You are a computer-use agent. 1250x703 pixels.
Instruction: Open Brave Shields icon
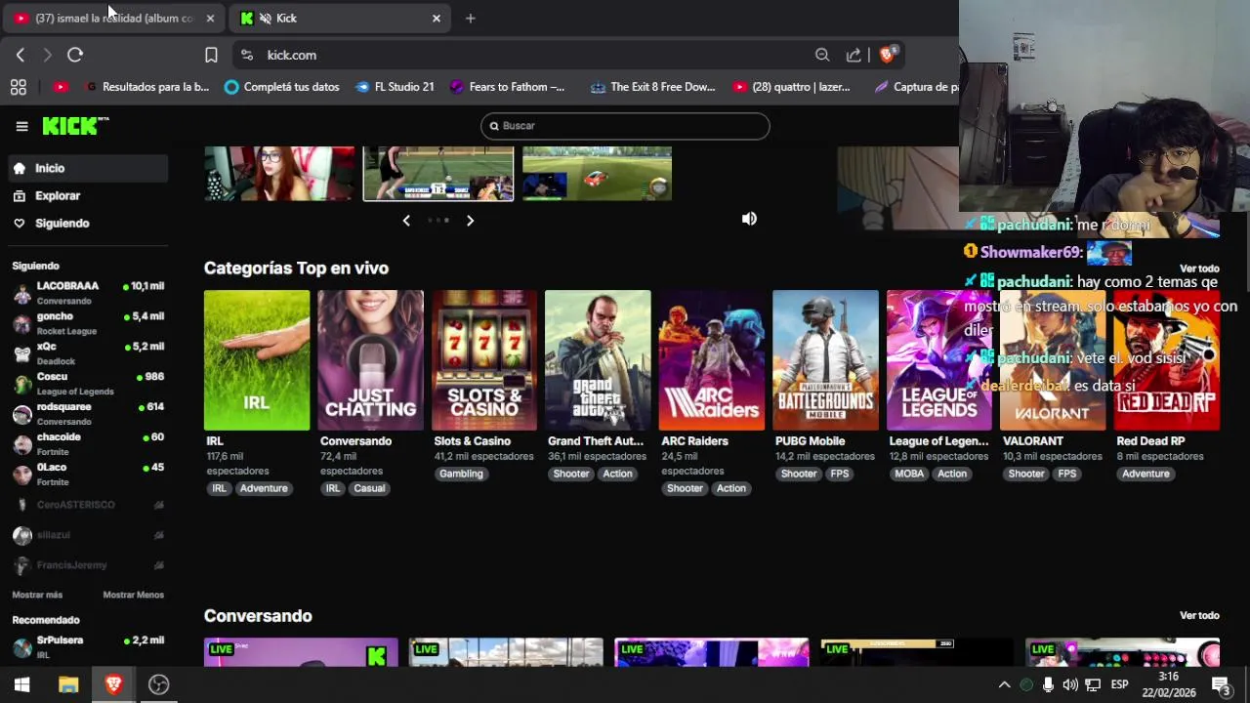point(888,55)
